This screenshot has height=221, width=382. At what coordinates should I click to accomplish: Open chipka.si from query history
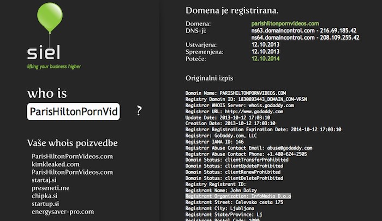point(45,196)
